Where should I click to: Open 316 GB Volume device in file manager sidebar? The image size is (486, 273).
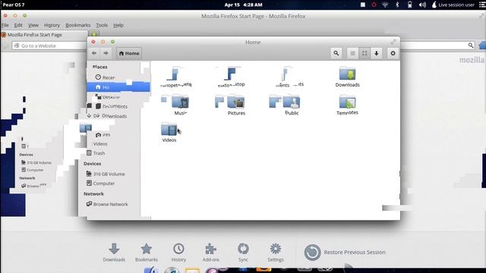[x=106, y=174]
